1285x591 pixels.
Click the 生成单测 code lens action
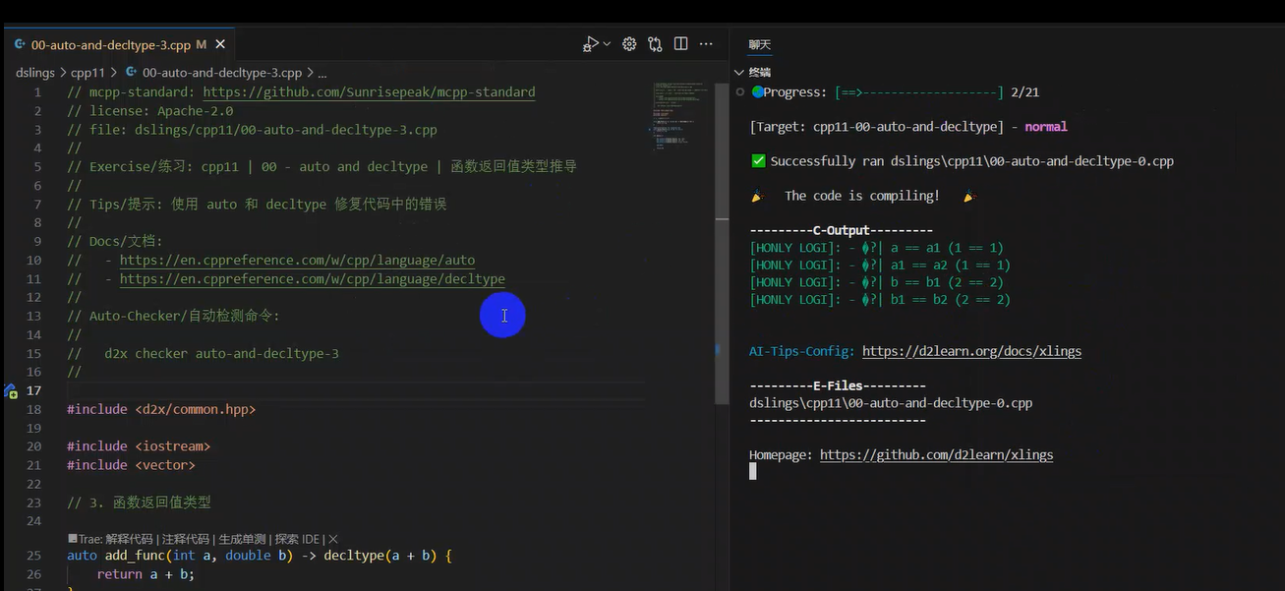click(242, 539)
